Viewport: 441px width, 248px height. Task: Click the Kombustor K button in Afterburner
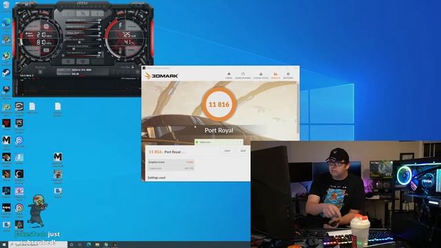click(68, 14)
